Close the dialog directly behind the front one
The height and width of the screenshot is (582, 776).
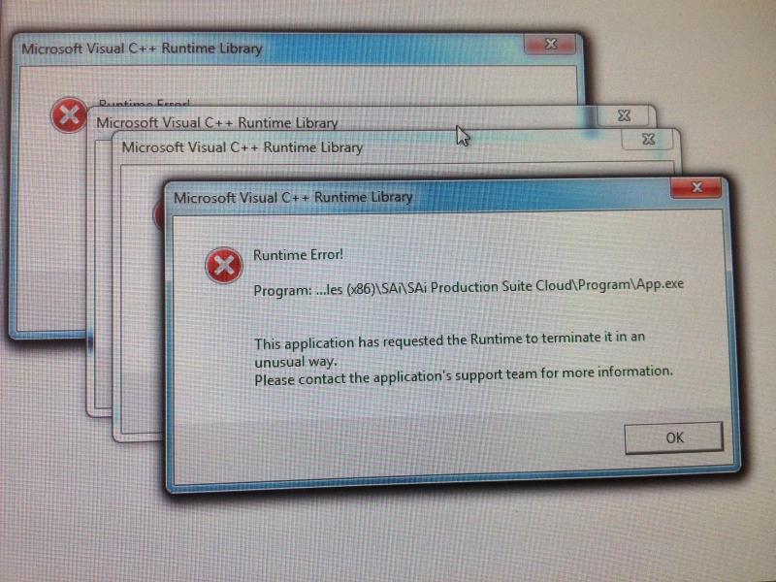click(x=648, y=140)
